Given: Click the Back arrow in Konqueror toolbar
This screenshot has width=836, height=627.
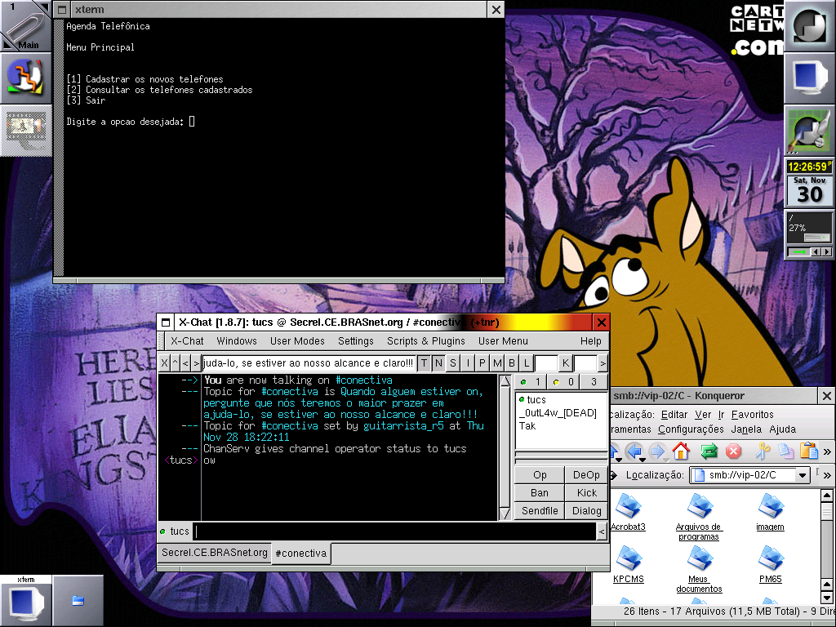Looking at the screenshot, I should point(634,451).
